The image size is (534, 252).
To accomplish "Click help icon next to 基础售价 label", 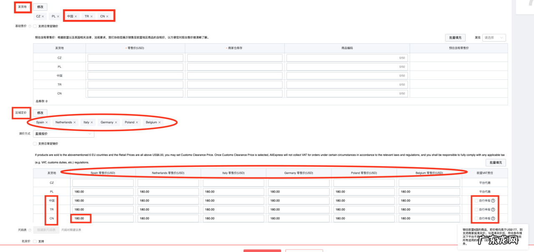I will (30, 26).
